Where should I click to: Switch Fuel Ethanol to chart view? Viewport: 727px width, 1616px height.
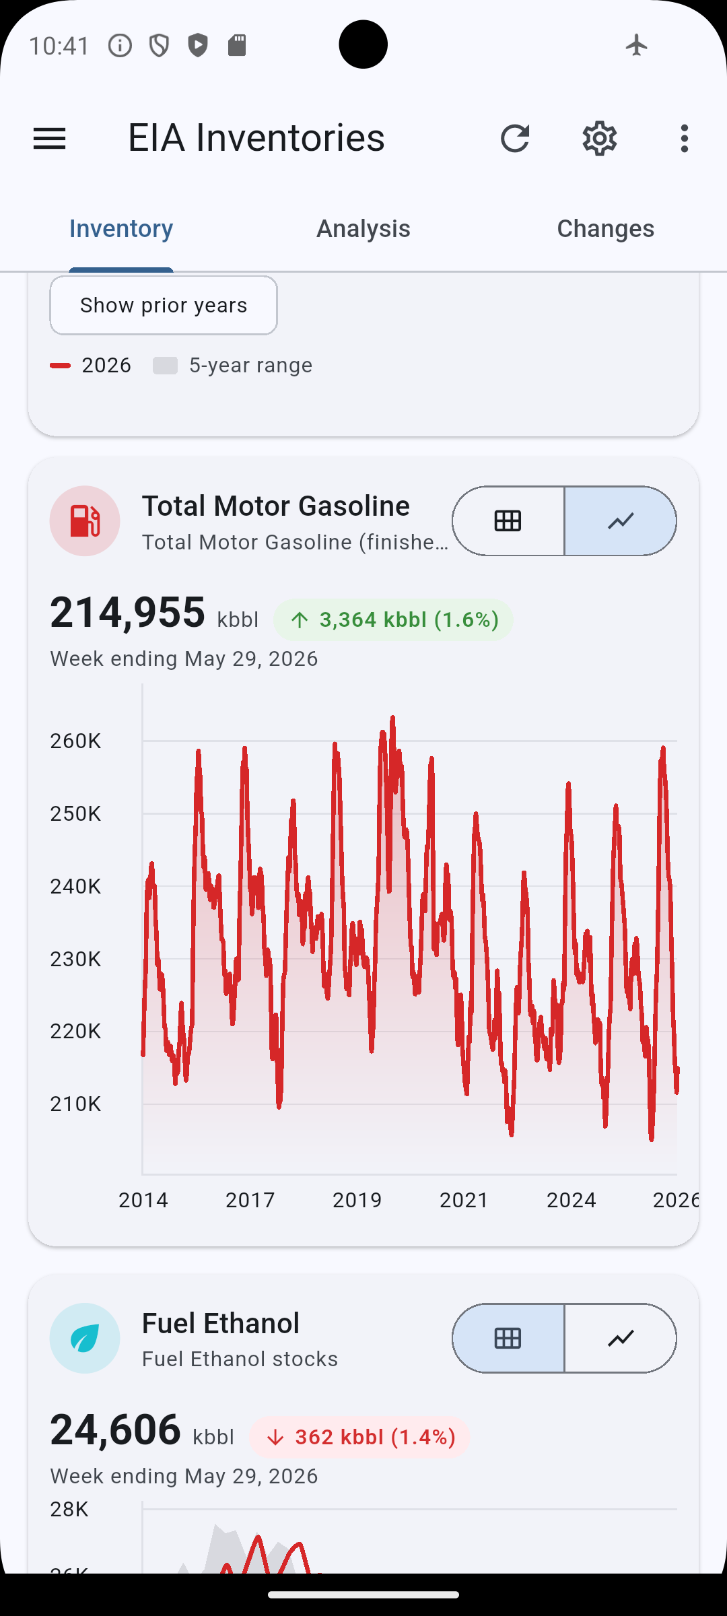point(621,1339)
